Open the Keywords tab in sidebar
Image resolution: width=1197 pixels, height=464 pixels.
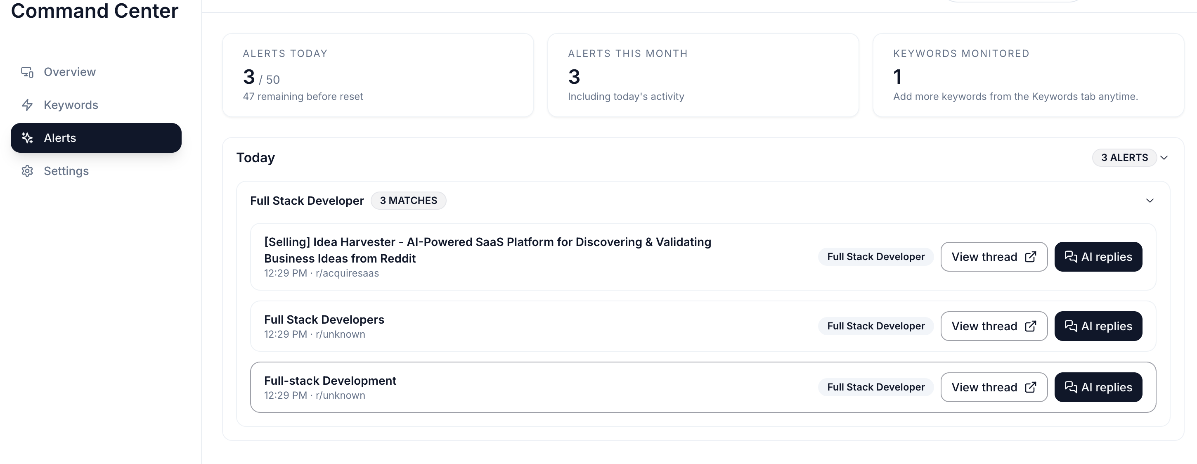tap(71, 105)
